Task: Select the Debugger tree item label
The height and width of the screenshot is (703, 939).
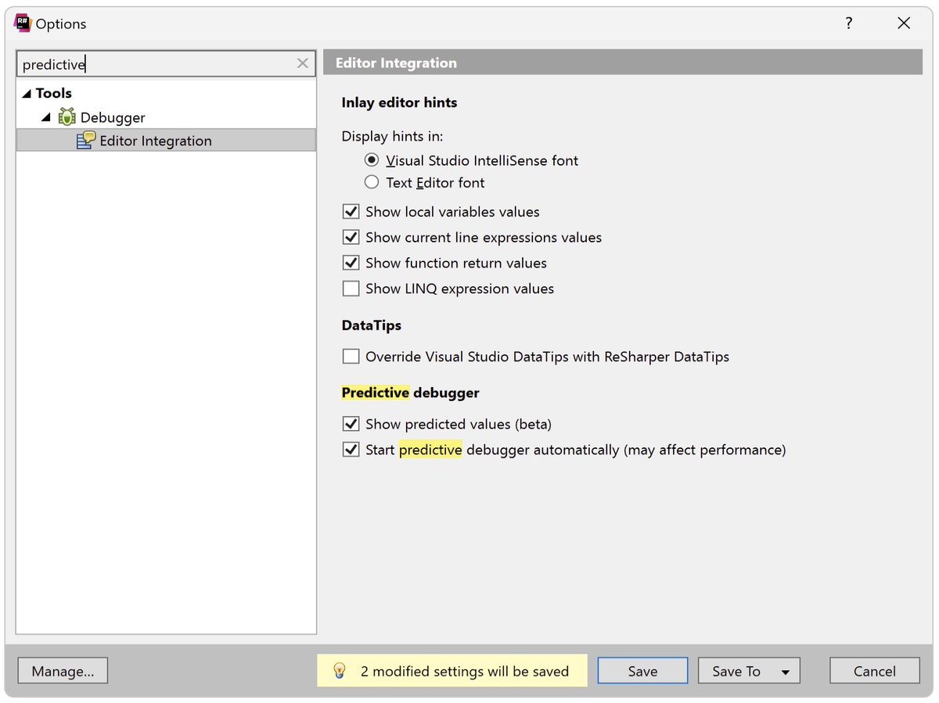Action: 113,117
